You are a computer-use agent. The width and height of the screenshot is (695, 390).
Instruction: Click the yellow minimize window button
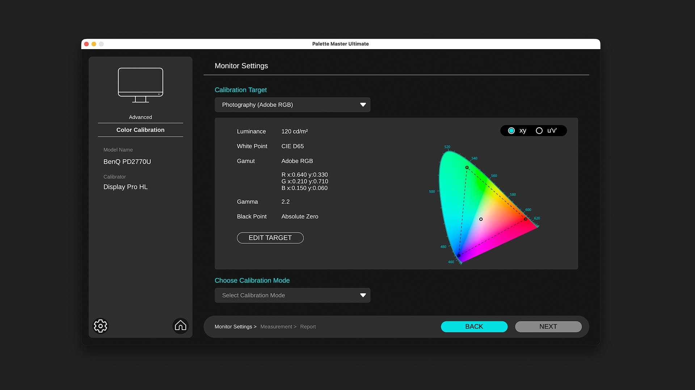pos(94,44)
